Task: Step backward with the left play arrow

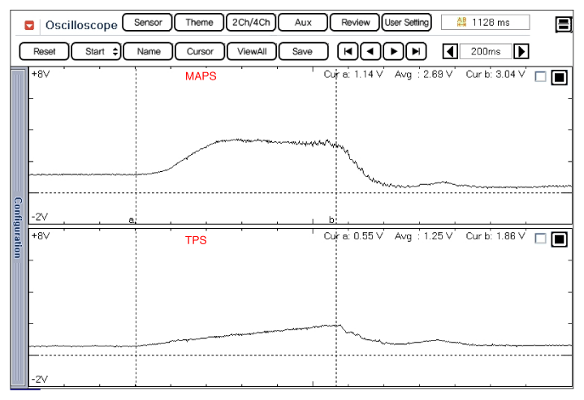Action: (370, 51)
